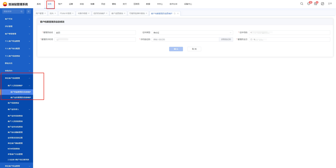Viewport: 336px width, 168px height.
Task: Select 客户业务管理员信息维护 in sidebar
Action: (x=21, y=97)
